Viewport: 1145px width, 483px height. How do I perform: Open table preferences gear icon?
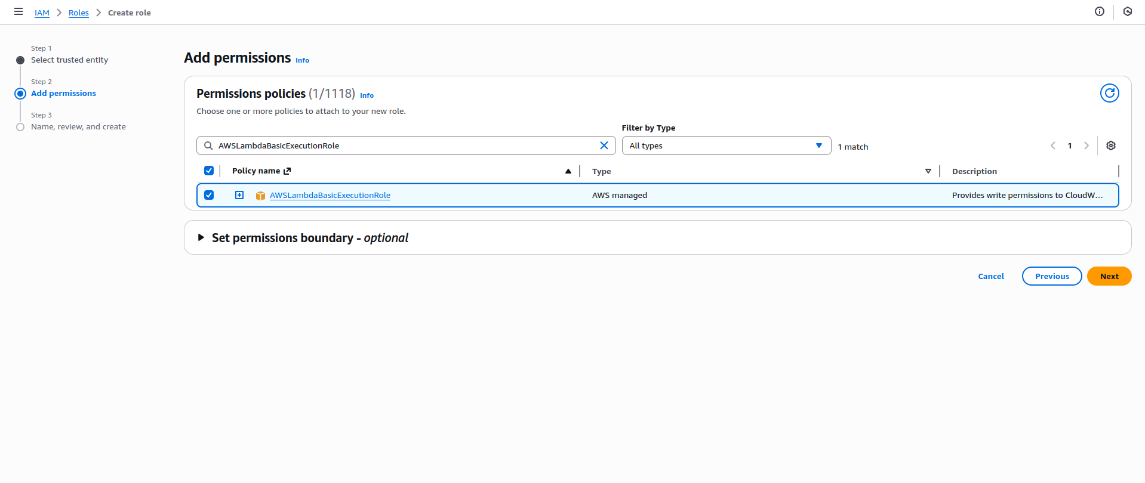(1111, 145)
